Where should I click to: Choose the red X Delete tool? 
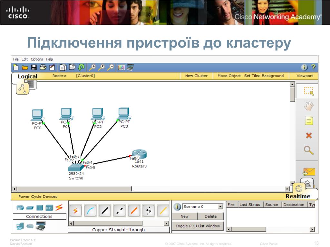(x=309, y=135)
